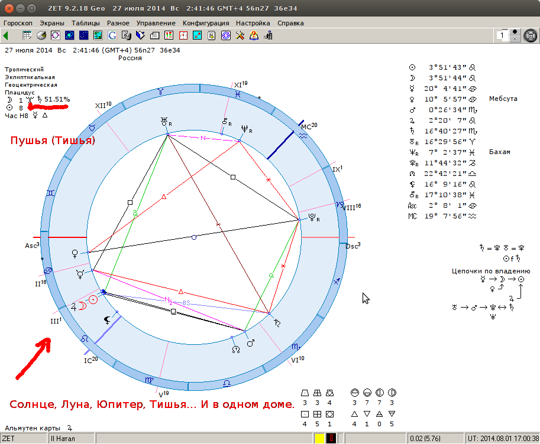Click the green back arrow in the toolbar
Screen dimensions: 540x444
(7, 35)
